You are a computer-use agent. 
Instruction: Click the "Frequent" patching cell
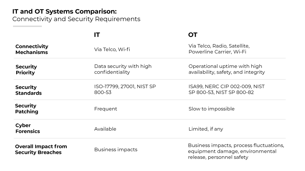pos(105,109)
